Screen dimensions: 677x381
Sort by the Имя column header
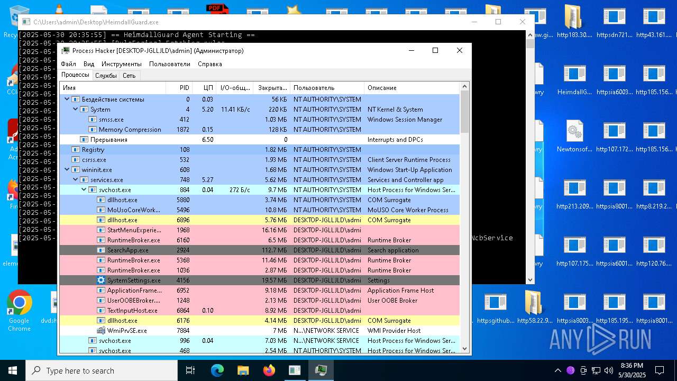(x=113, y=88)
